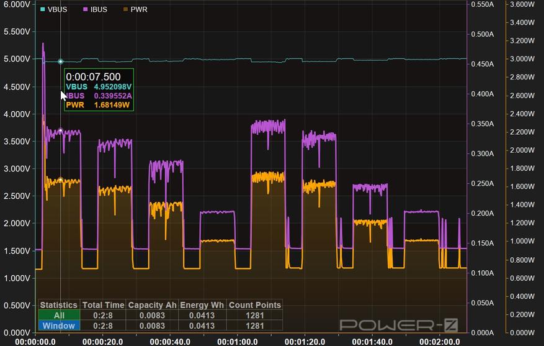Click the IBUS data point marker on purple line
This screenshot has width=544, height=346.
pyautogui.click(x=60, y=131)
